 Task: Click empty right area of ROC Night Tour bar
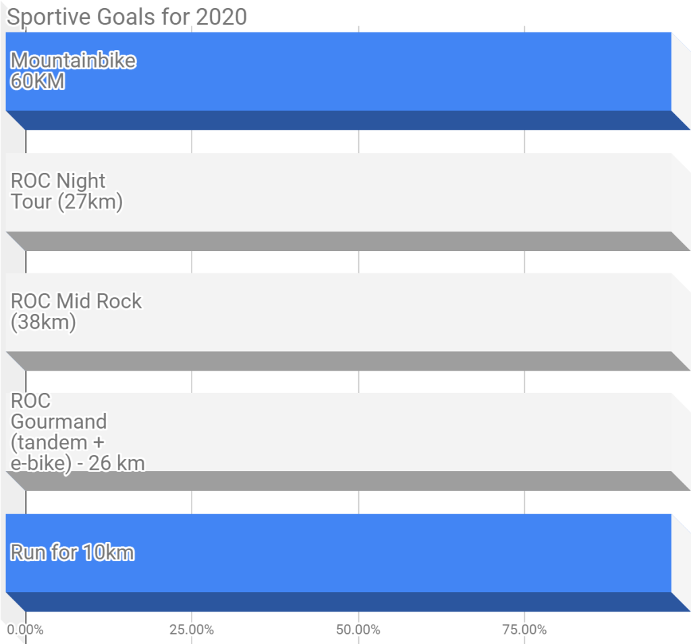click(x=574, y=192)
